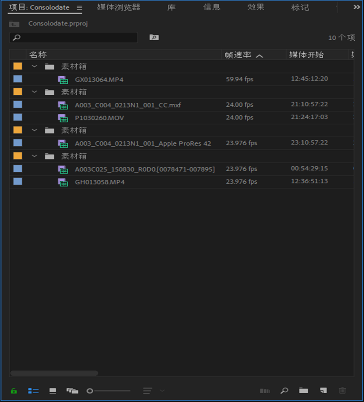
Task: Collapse the first 素材箱 bin
Action: click(x=34, y=66)
